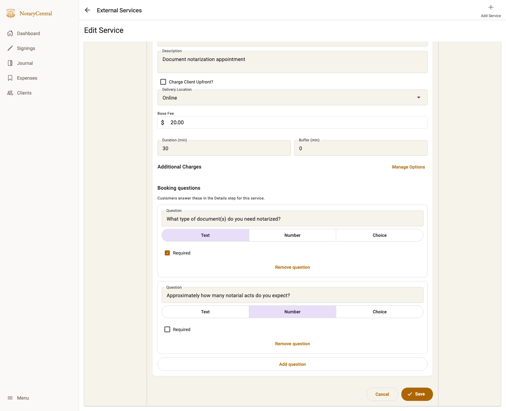Edit the Buffer minutes field
The image size is (506, 411).
pyautogui.click(x=361, y=148)
